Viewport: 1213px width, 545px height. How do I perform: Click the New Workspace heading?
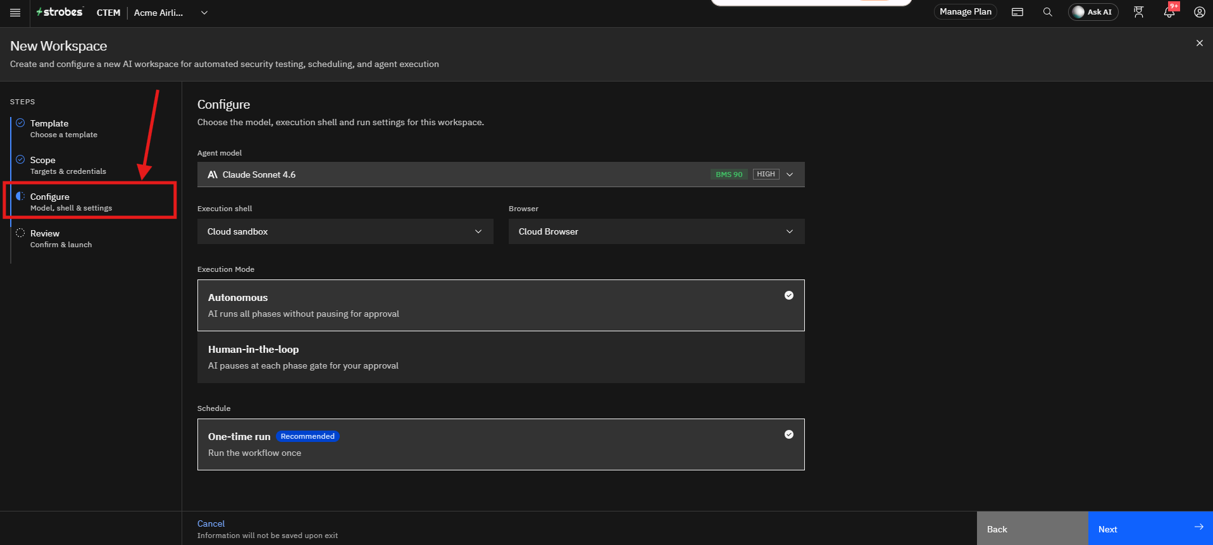(59, 46)
